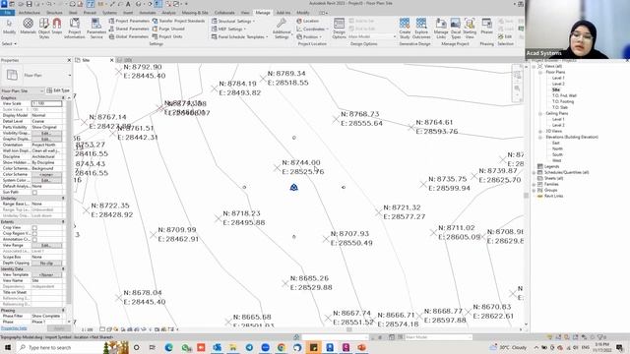
Task: Click the View Scale input field
Action: pyautogui.click(x=46, y=103)
